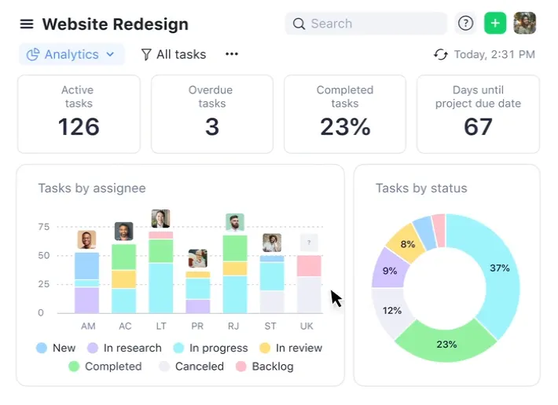Open the Overdue tasks card

click(212, 114)
